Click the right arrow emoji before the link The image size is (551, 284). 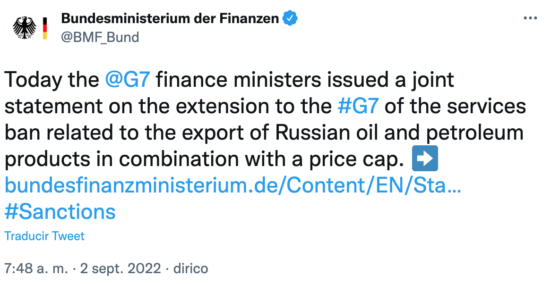pos(425,160)
